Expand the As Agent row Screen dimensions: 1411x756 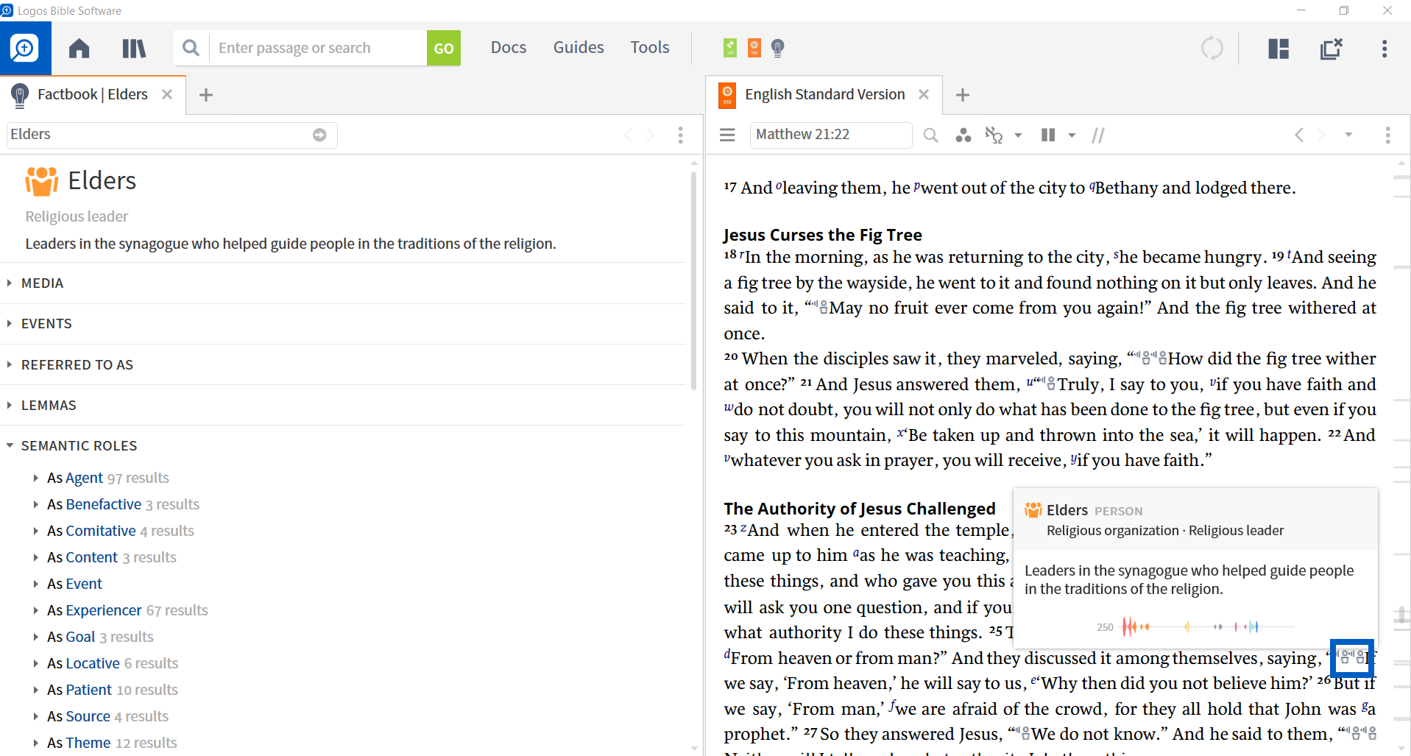(35, 478)
